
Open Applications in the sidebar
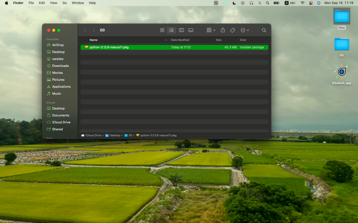[59, 87]
